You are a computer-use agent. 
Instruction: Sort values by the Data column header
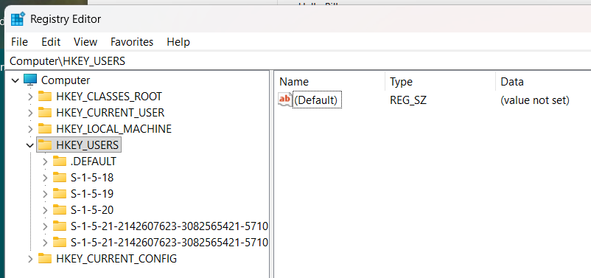tap(543, 82)
